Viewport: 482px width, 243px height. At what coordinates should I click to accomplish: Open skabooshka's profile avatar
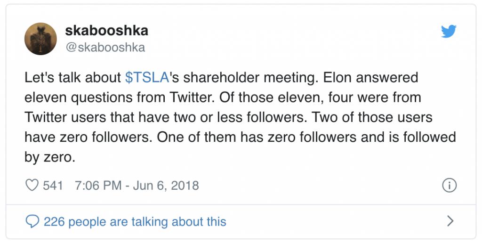tap(40, 39)
